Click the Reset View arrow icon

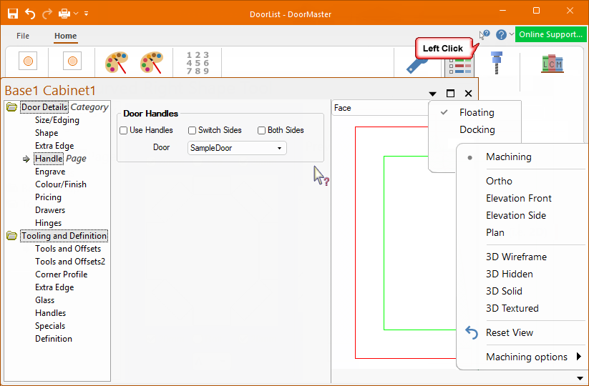471,332
